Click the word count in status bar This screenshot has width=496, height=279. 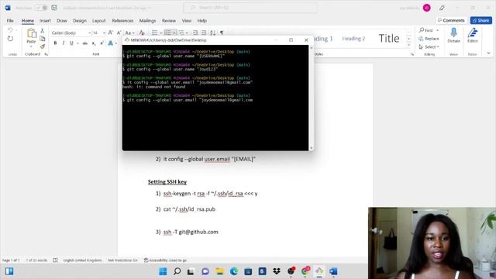pyautogui.click(x=36, y=260)
